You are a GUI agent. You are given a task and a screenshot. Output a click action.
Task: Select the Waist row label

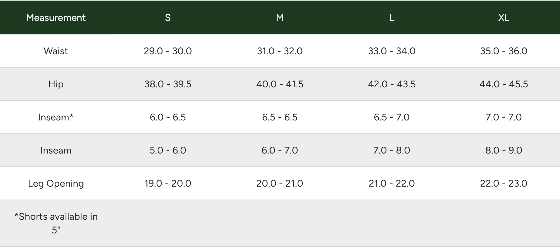(56, 51)
